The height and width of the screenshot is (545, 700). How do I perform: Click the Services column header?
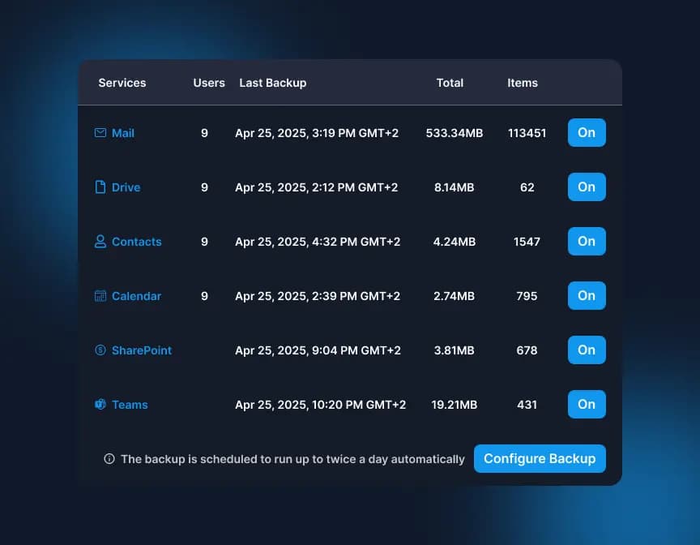point(122,82)
